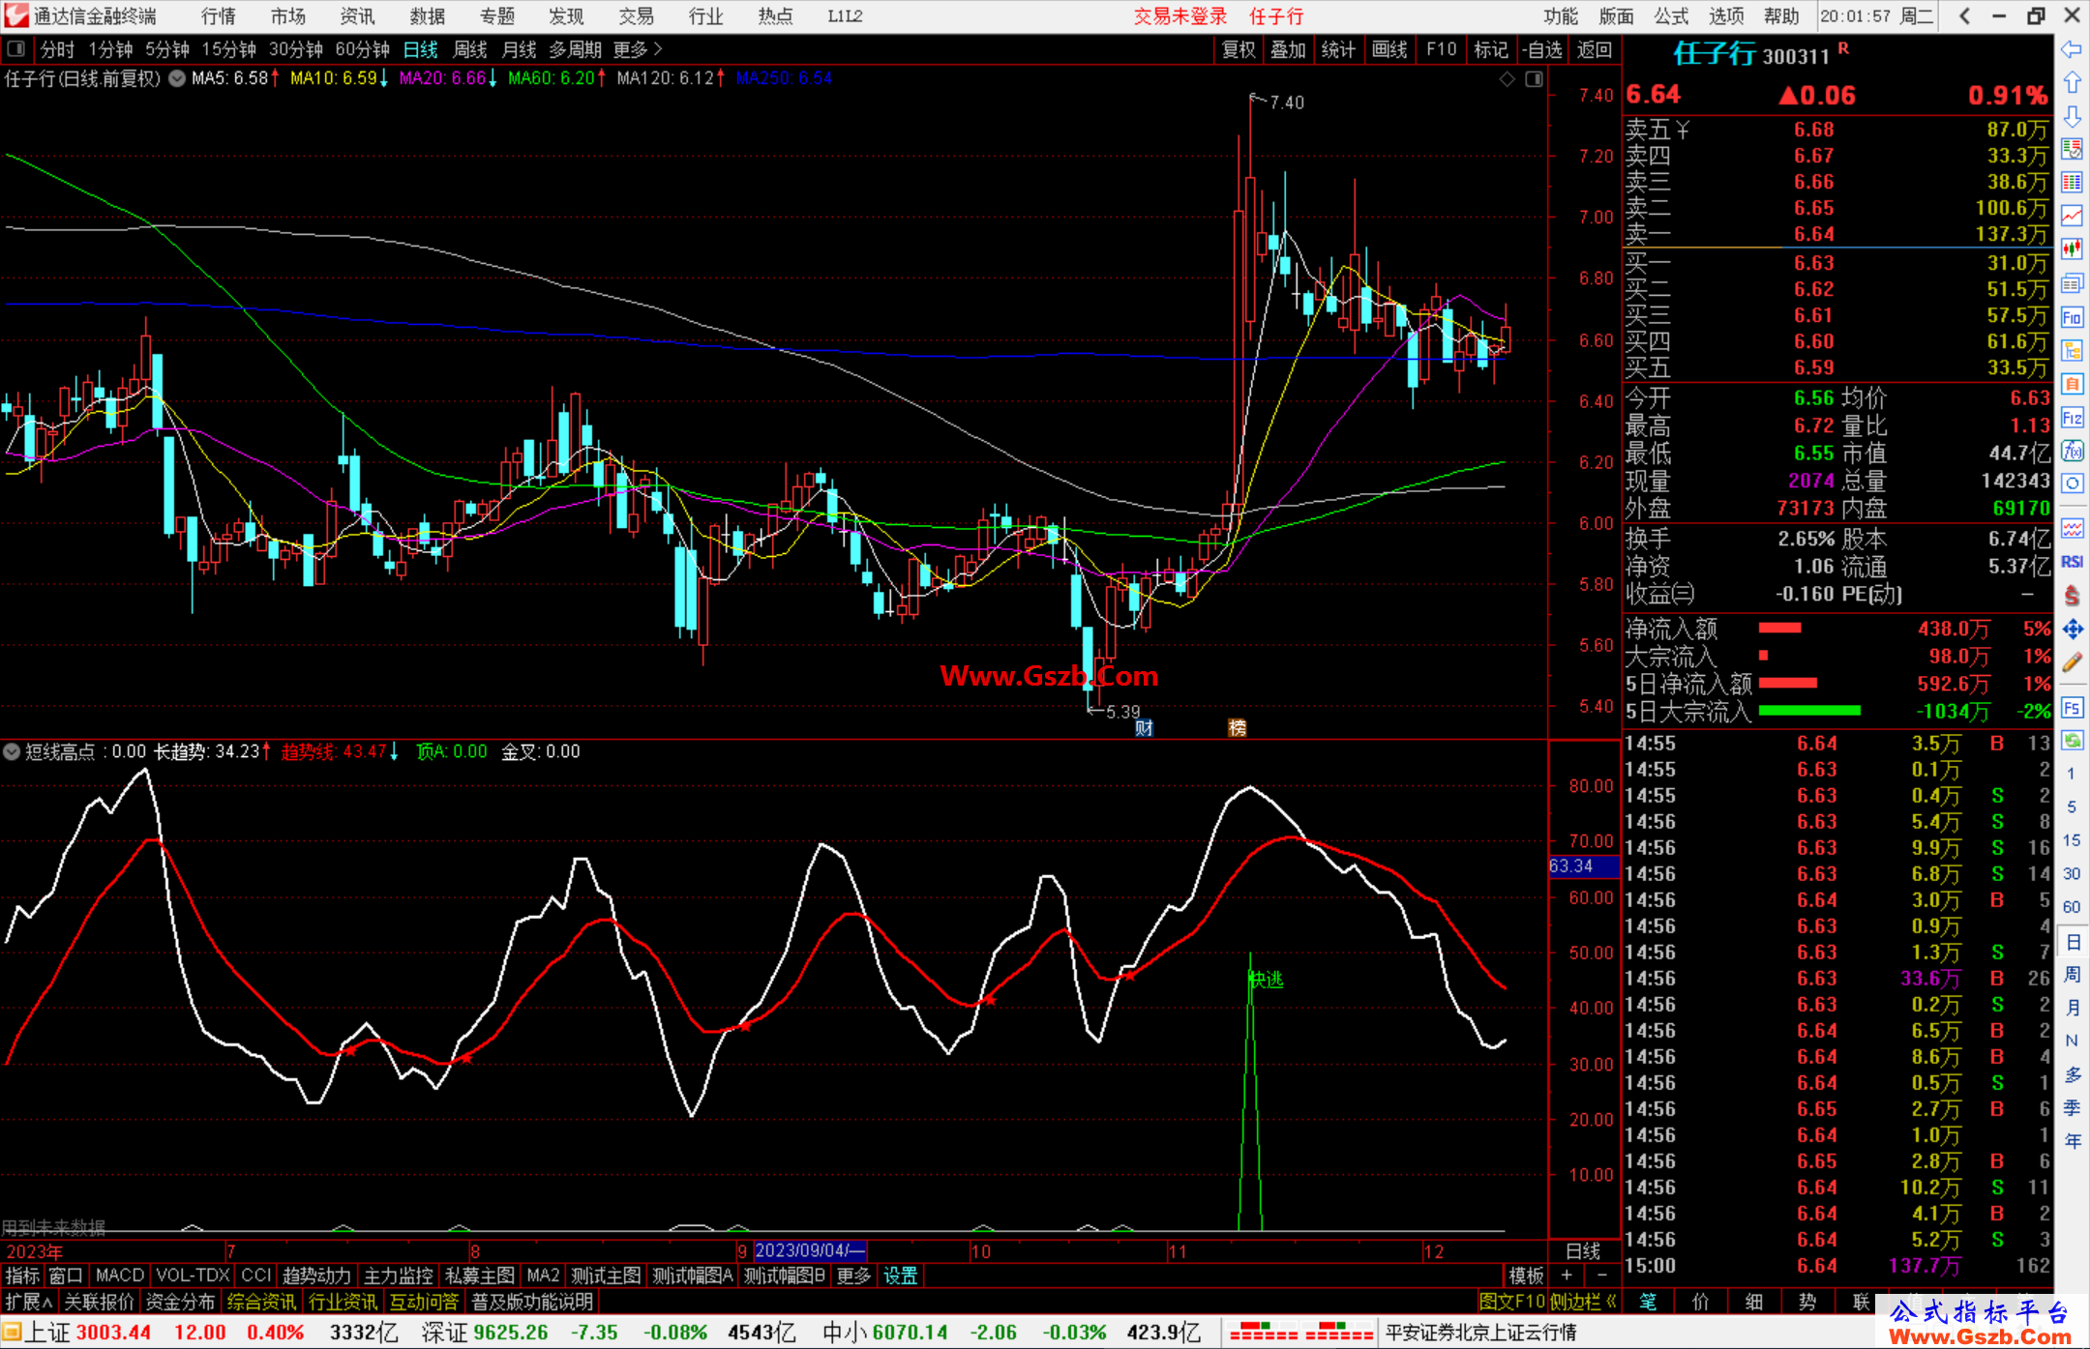Open the date range selector 2023/09/04
2090x1349 pixels.
(x=809, y=1250)
